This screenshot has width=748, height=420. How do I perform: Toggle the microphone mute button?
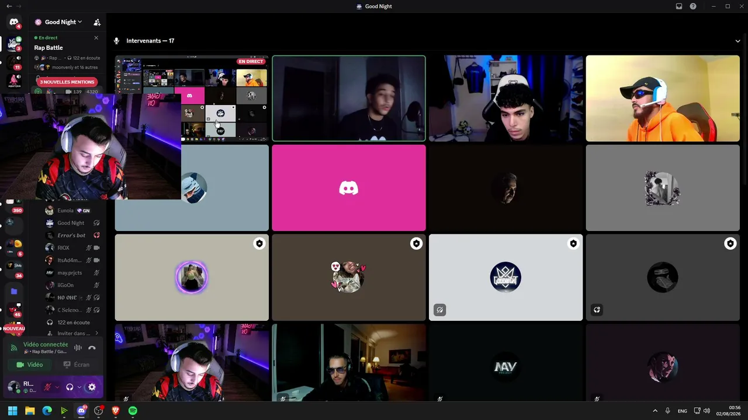click(48, 387)
